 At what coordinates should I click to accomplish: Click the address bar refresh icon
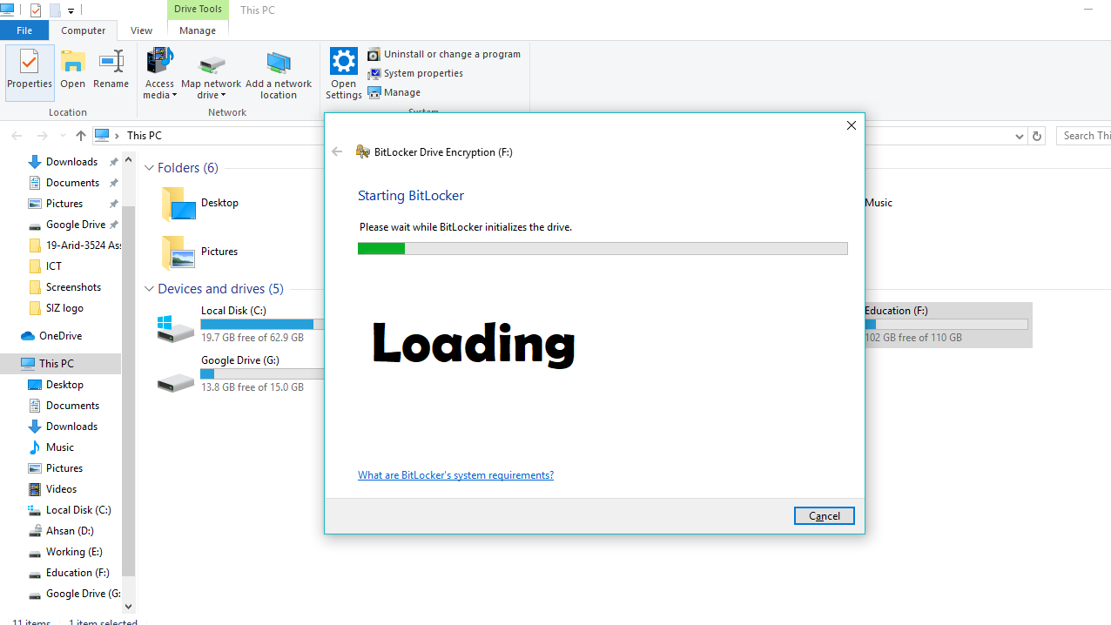click(1036, 136)
